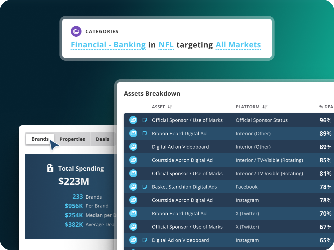Click 'Interior / TV-Visible (Rotating)' in 81% row
Screen dimensions: 334x250
click(269, 173)
